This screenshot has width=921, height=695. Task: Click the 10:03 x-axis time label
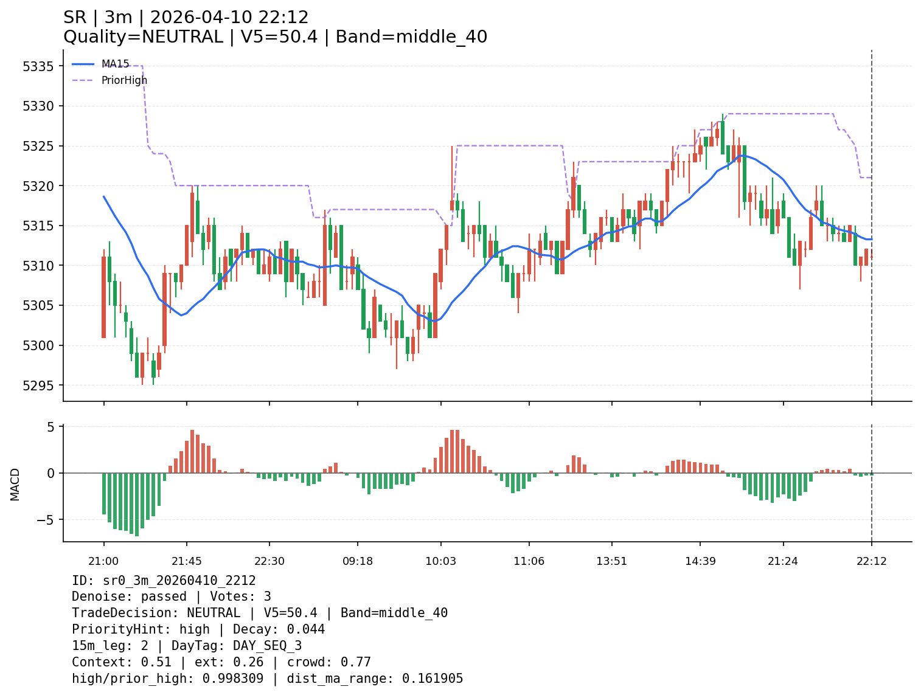pyautogui.click(x=441, y=561)
